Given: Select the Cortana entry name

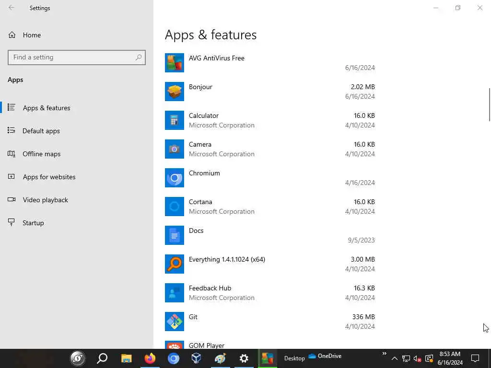Looking at the screenshot, I should click(x=200, y=202).
